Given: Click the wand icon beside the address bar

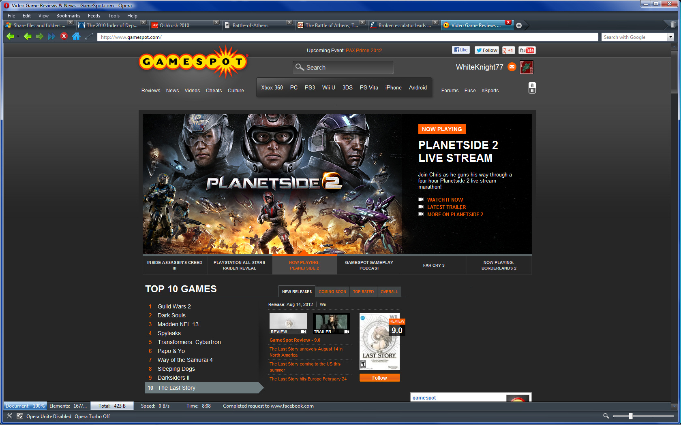Looking at the screenshot, I should pos(89,37).
